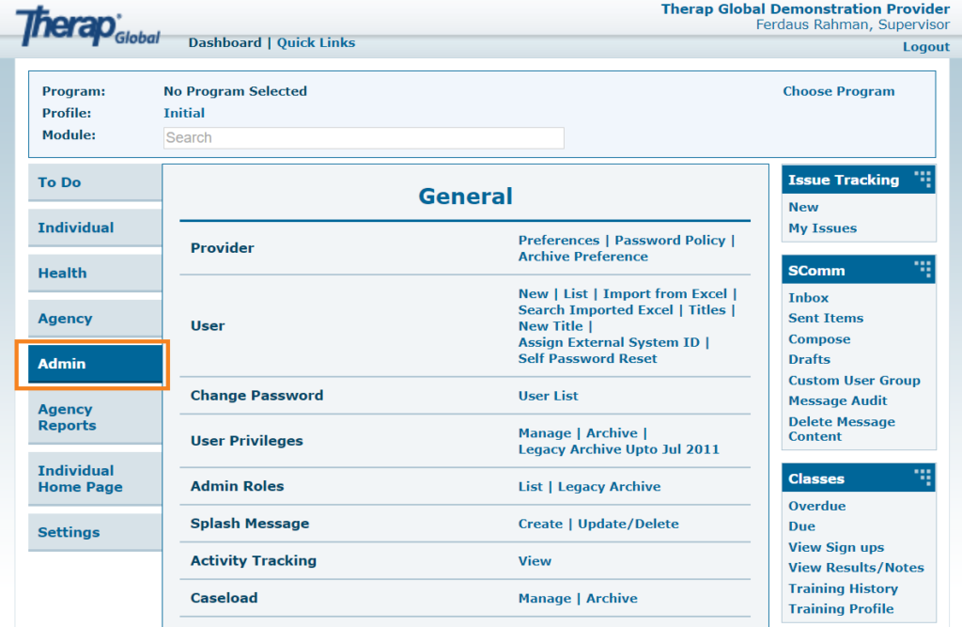View Activity Tracking
Image resolution: width=962 pixels, height=627 pixels.
[x=535, y=561]
